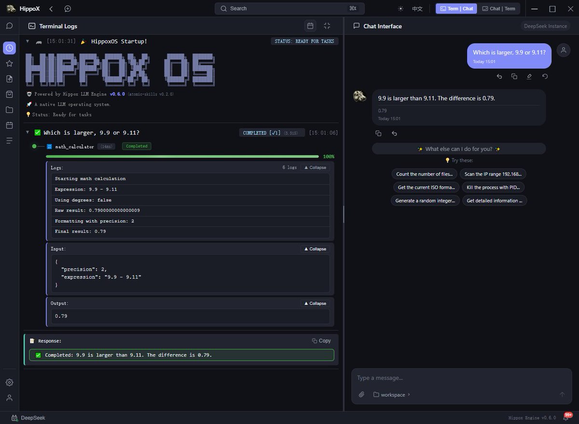Click the fullscreen collapse icon in Terminal Logs

click(327, 26)
